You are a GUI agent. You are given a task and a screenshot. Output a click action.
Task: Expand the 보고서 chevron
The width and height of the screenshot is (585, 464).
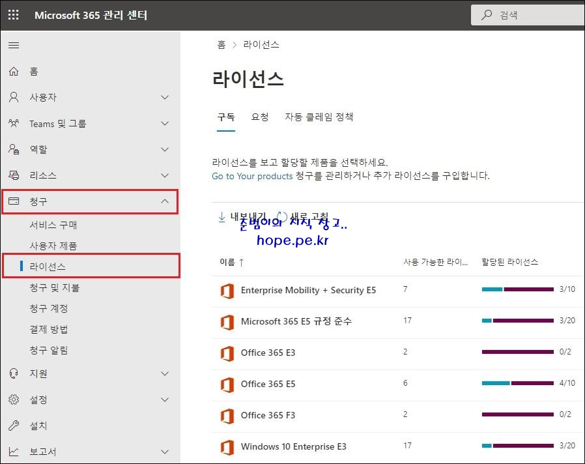[165, 452]
